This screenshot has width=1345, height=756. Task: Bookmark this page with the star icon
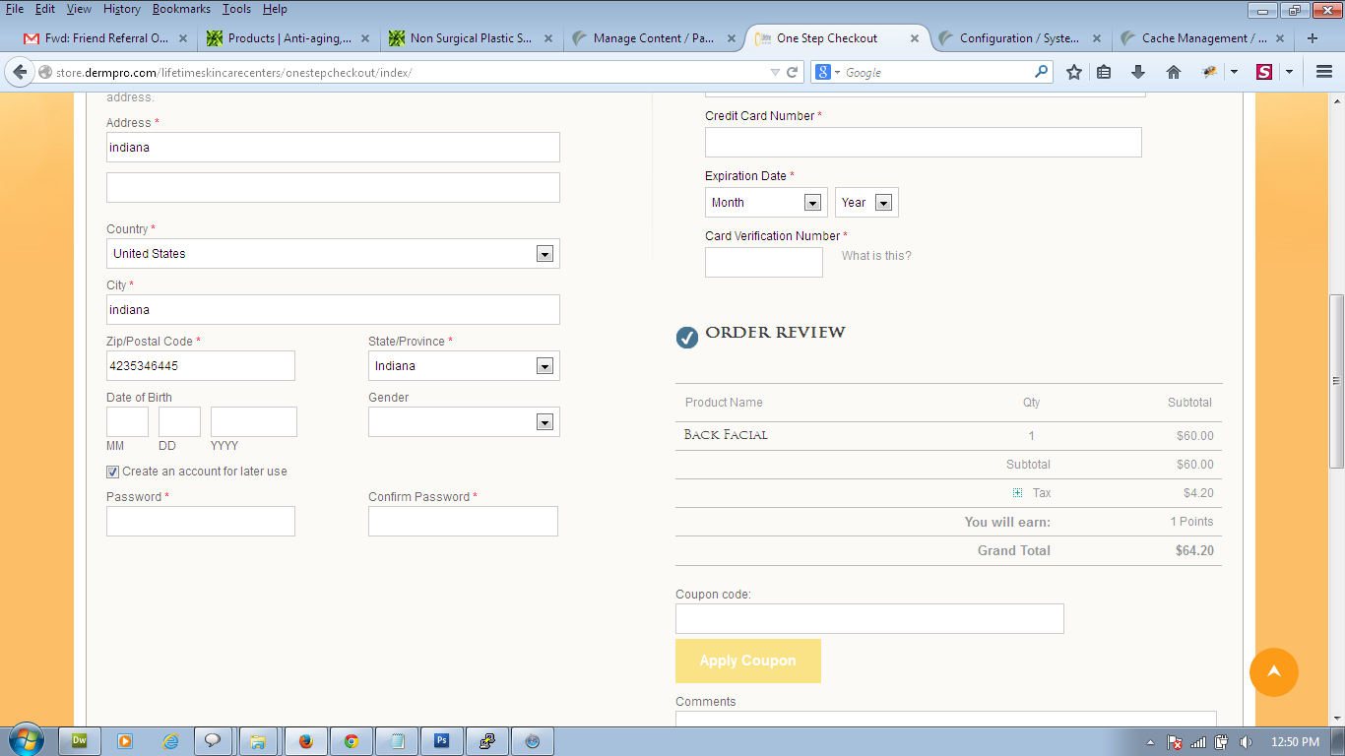(x=1074, y=72)
